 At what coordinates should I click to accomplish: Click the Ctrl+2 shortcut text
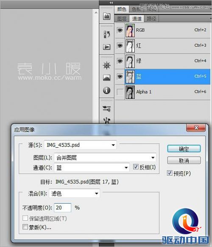point(200,30)
